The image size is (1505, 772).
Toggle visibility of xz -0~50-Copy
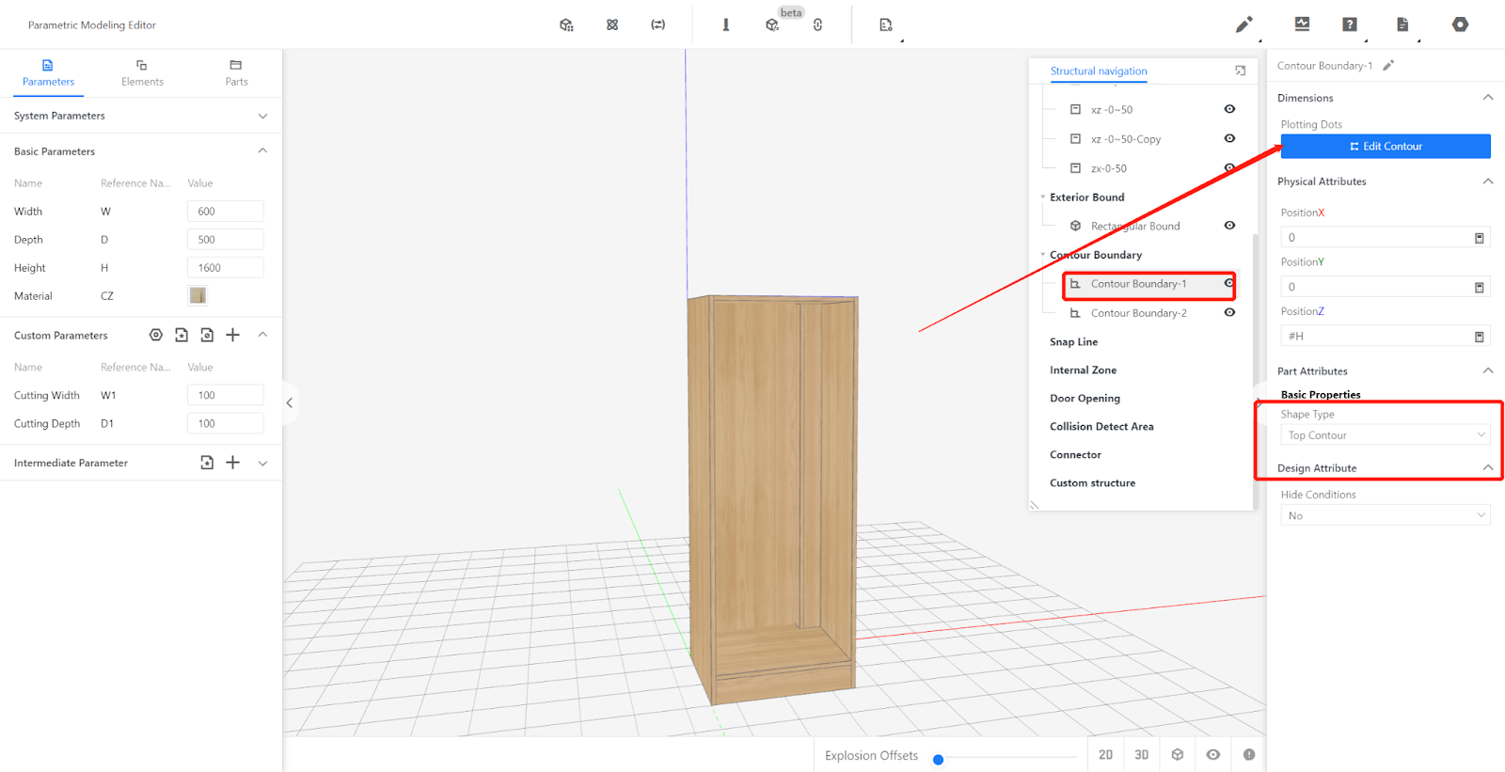[1229, 138]
